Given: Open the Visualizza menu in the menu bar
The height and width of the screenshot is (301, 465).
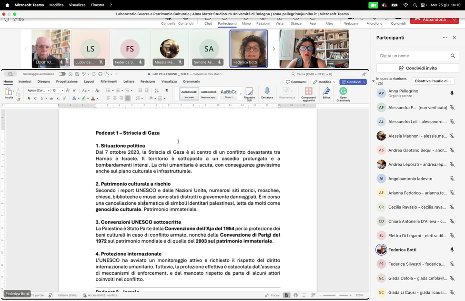Looking at the screenshot, I should pos(78,5).
